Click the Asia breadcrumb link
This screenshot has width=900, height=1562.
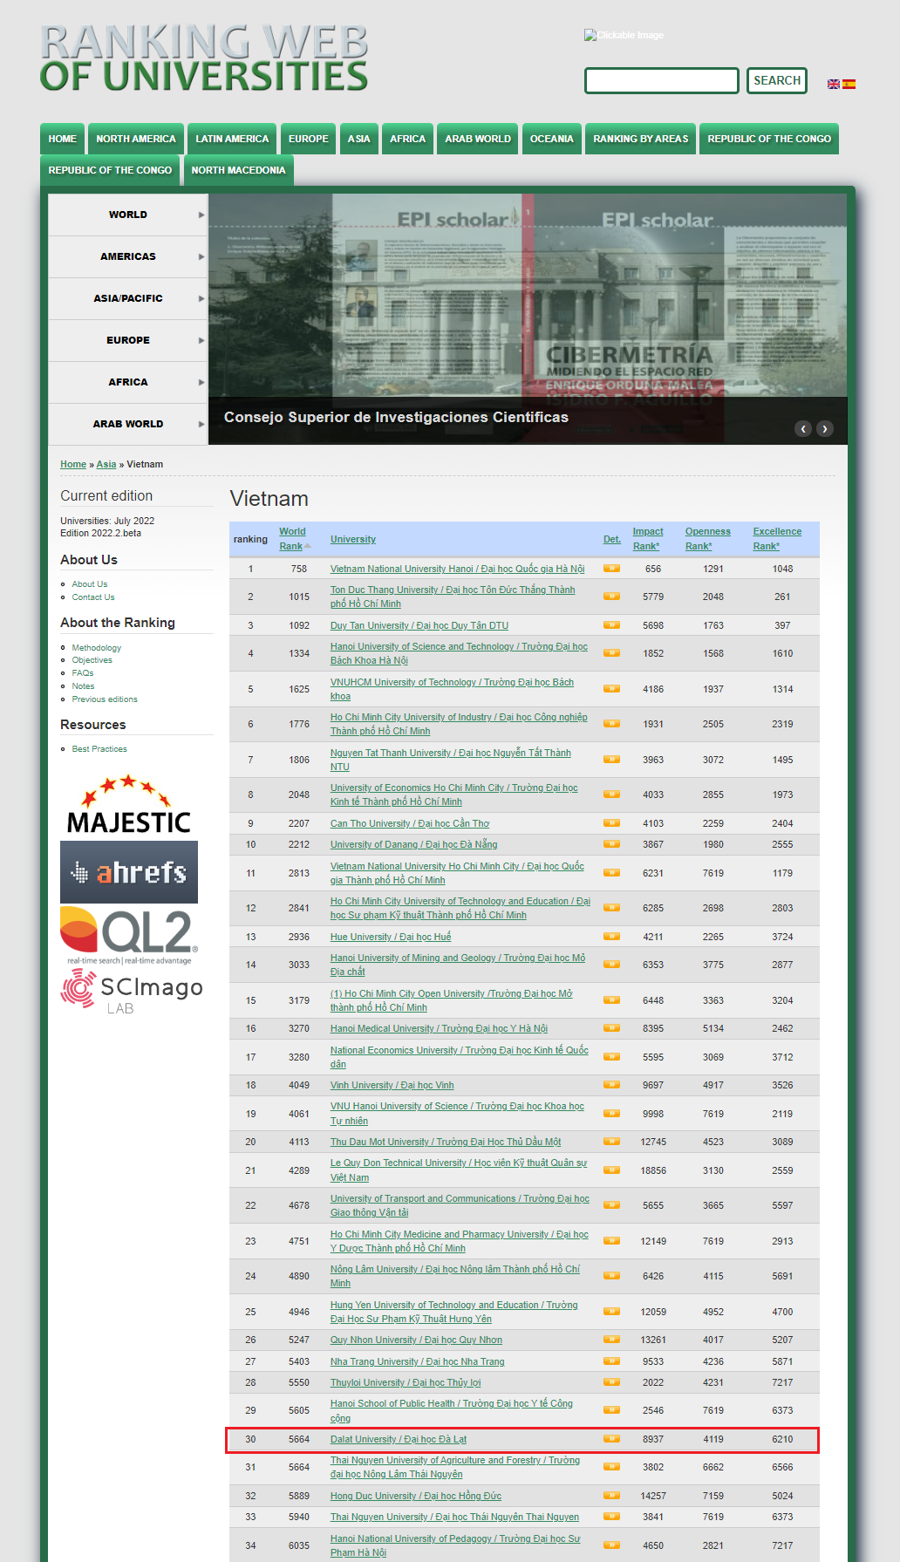(x=106, y=464)
